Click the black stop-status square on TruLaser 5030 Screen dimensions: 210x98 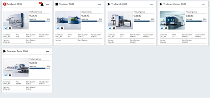[57, 4]
